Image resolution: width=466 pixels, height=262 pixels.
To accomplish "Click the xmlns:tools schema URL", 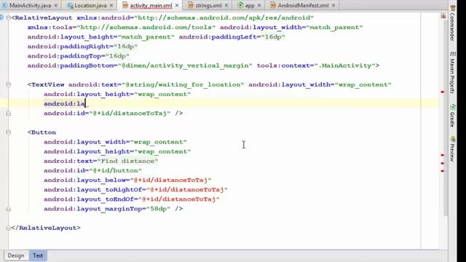I will pos(146,28).
